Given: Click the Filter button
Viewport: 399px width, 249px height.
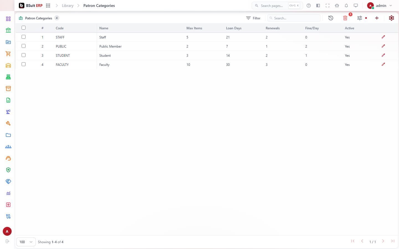Looking at the screenshot, I should 253,18.
